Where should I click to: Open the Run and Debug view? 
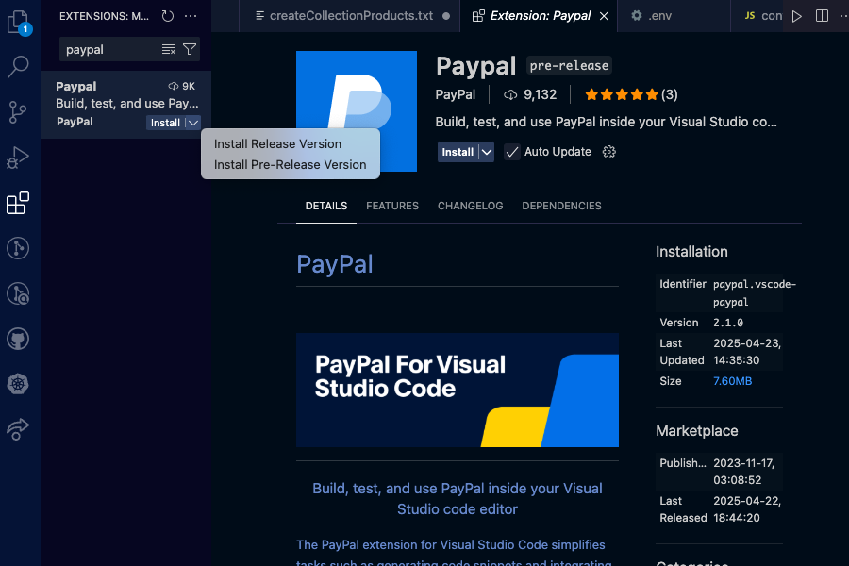pyautogui.click(x=20, y=158)
